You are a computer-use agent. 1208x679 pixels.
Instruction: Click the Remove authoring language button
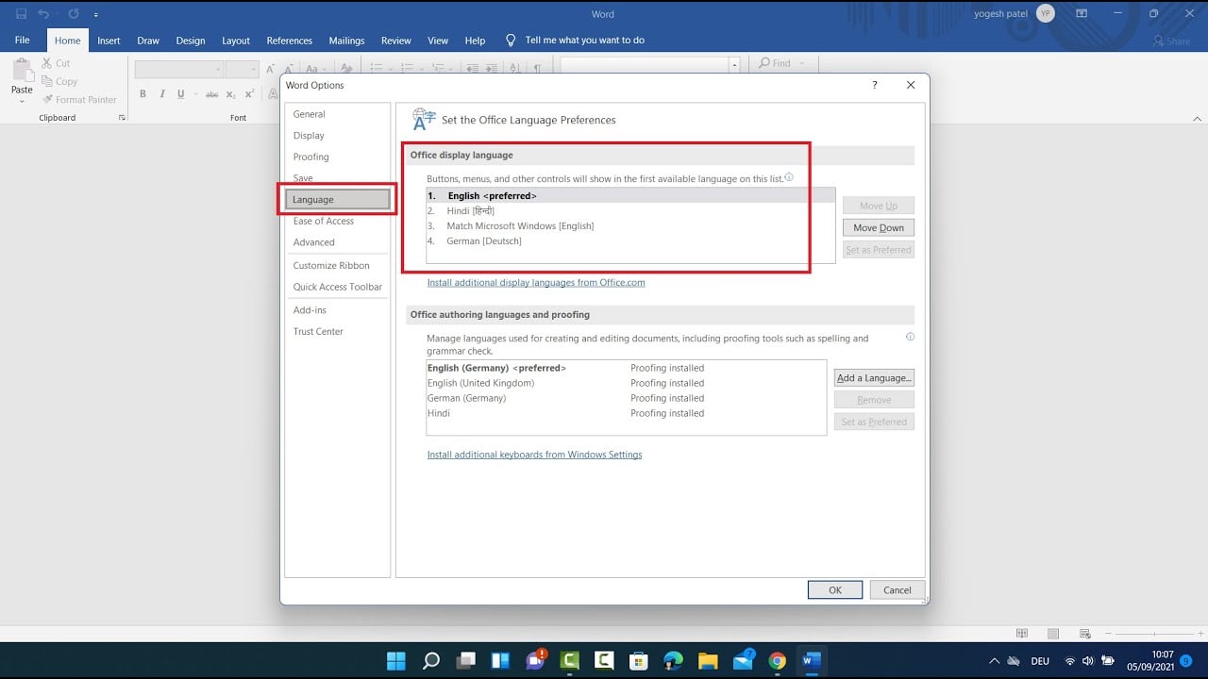tap(874, 400)
